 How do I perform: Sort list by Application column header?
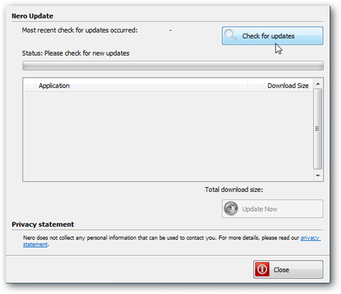coord(141,86)
